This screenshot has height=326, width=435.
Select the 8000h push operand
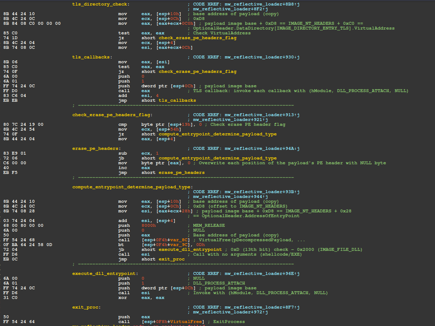point(148,225)
